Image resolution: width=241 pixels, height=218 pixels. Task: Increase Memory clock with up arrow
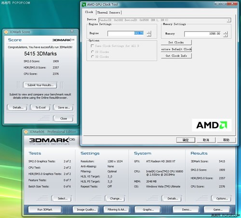coord(226,33)
